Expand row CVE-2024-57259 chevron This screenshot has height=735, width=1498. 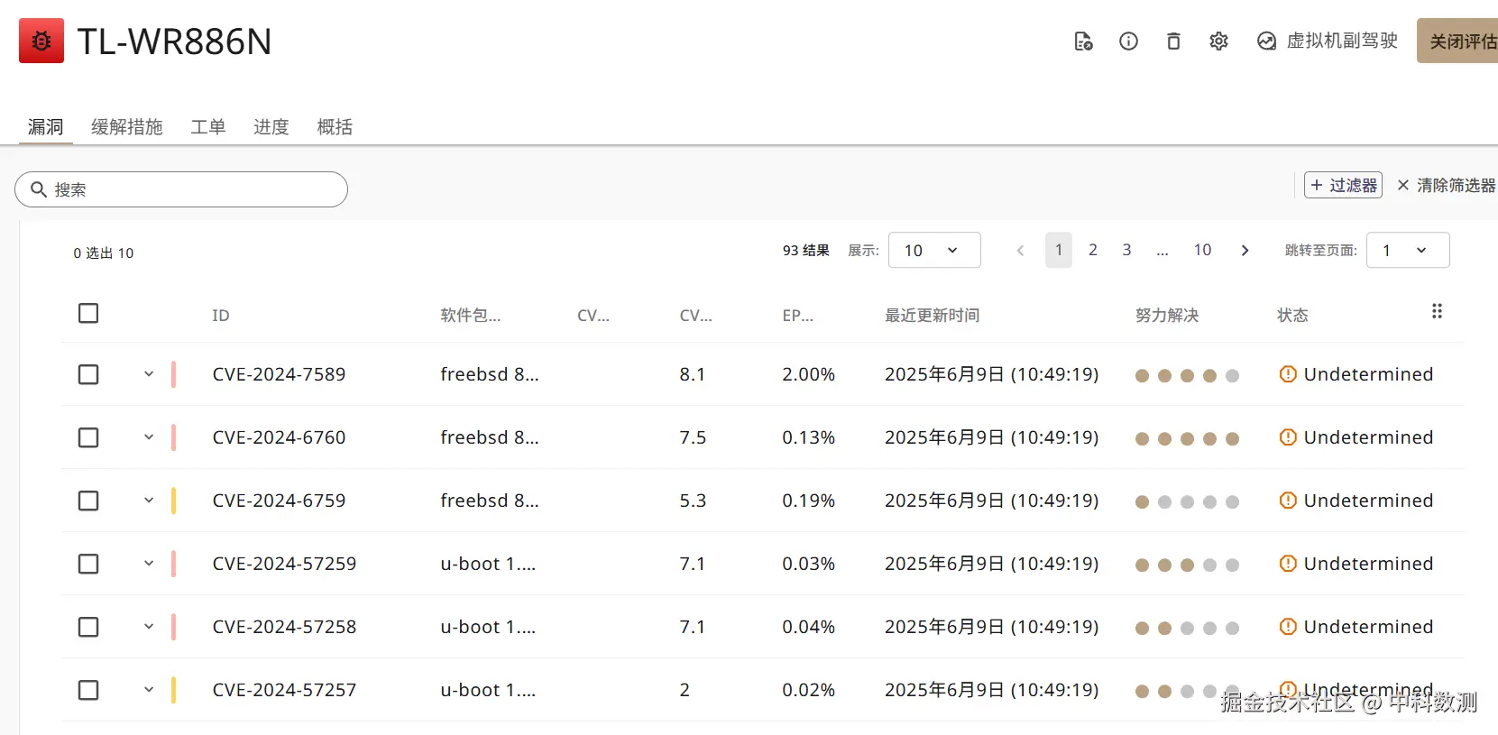(149, 563)
